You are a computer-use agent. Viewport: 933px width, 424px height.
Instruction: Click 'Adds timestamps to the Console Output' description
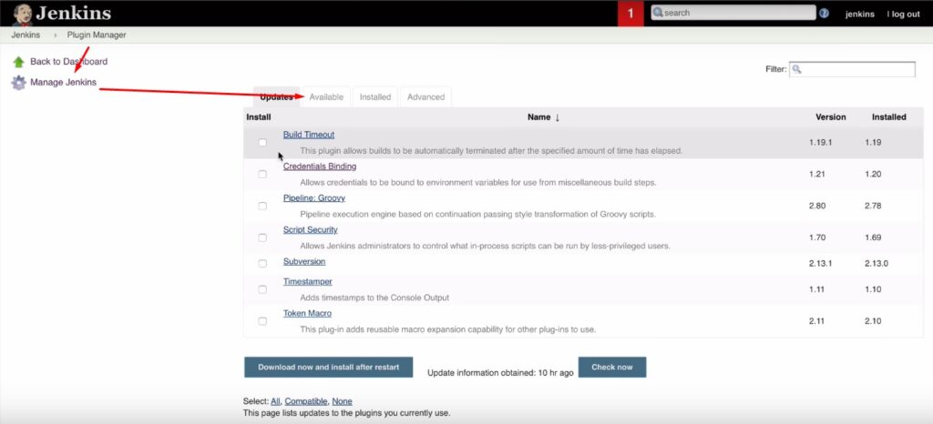coord(374,298)
